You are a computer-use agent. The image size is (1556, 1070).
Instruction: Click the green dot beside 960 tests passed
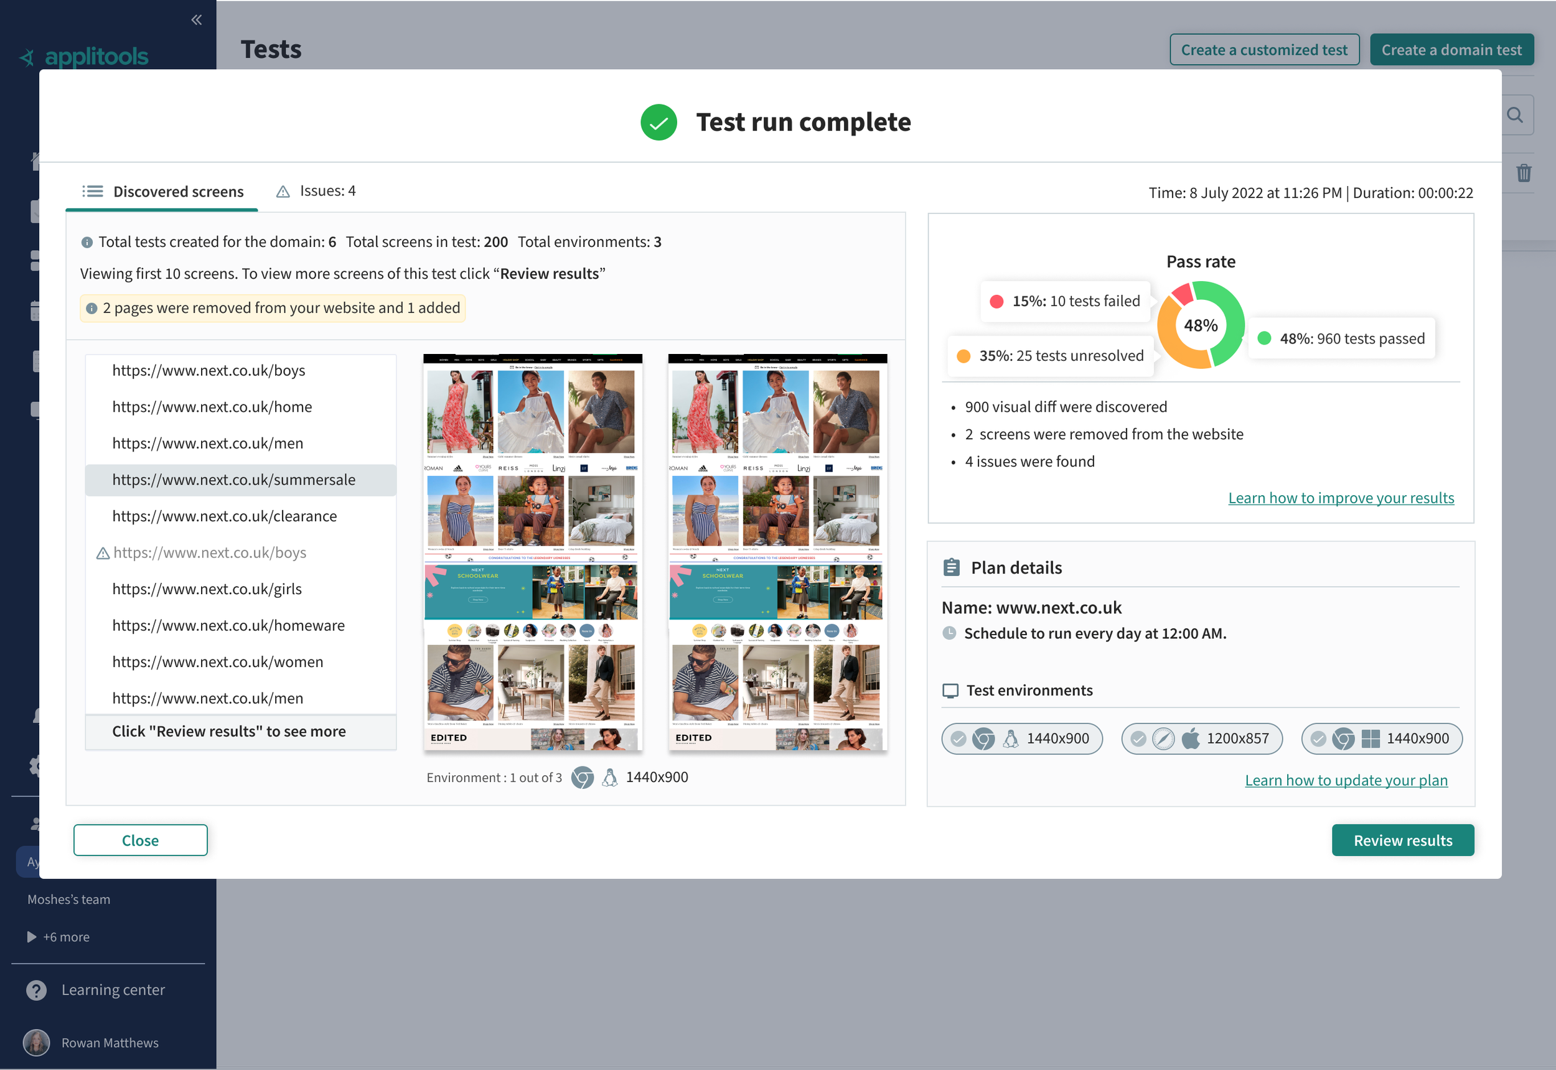click(1264, 338)
